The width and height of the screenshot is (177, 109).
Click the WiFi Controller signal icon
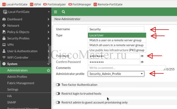coord(4,57)
